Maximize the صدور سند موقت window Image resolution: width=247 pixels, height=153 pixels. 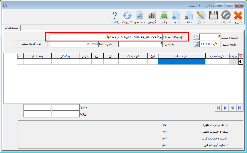click(229, 6)
